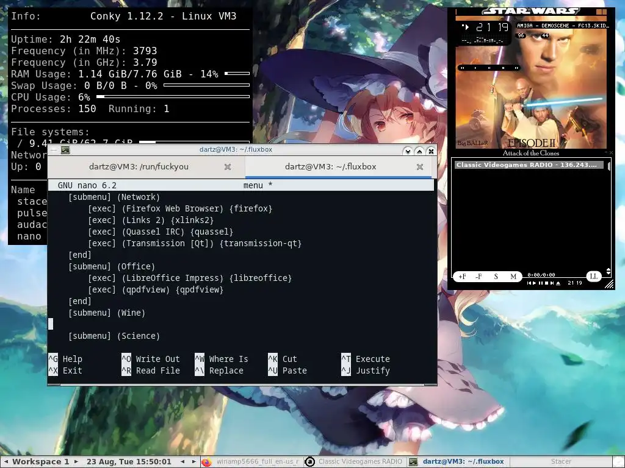Image resolution: width=625 pixels, height=468 pixels.
Task: Click the [submenu] (Wine) line
Action: pyautogui.click(x=107, y=313)
